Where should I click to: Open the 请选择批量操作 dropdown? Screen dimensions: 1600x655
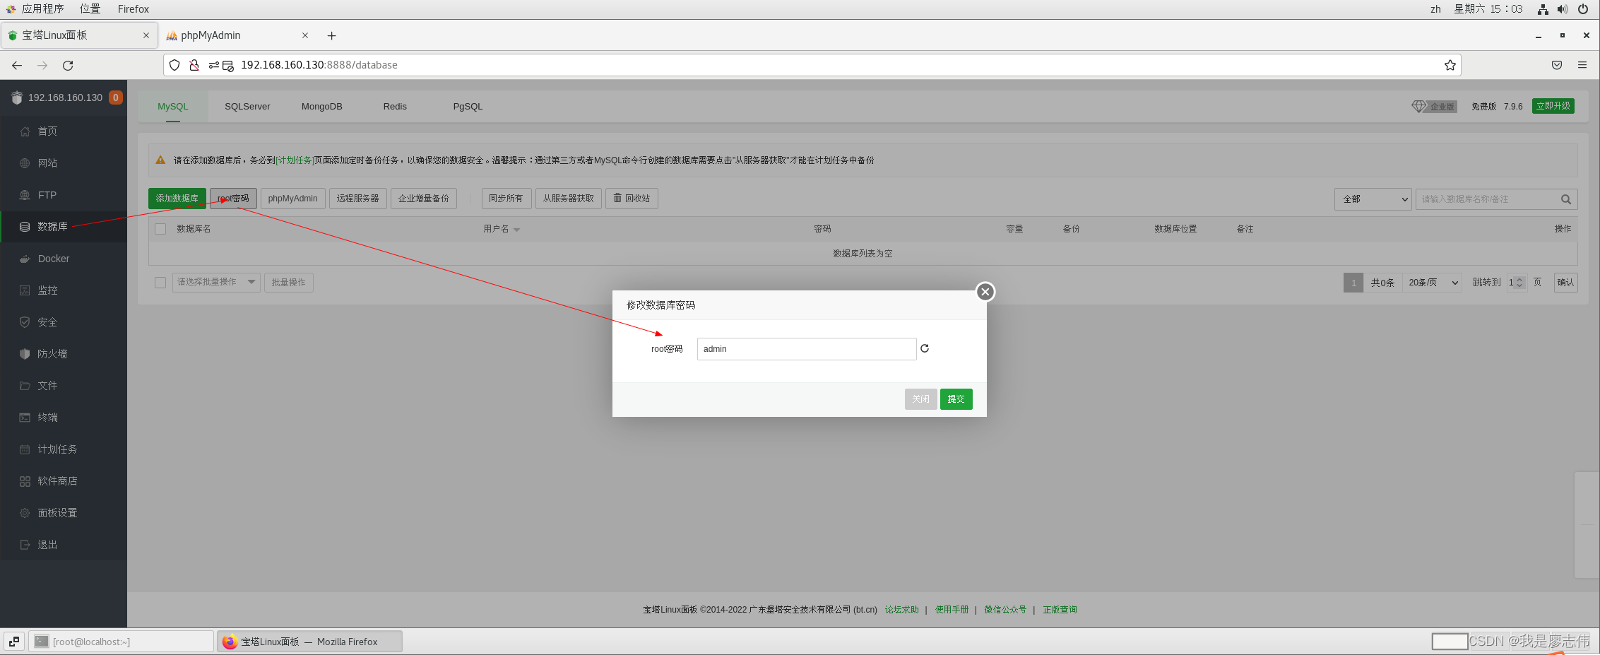(216, 283)
